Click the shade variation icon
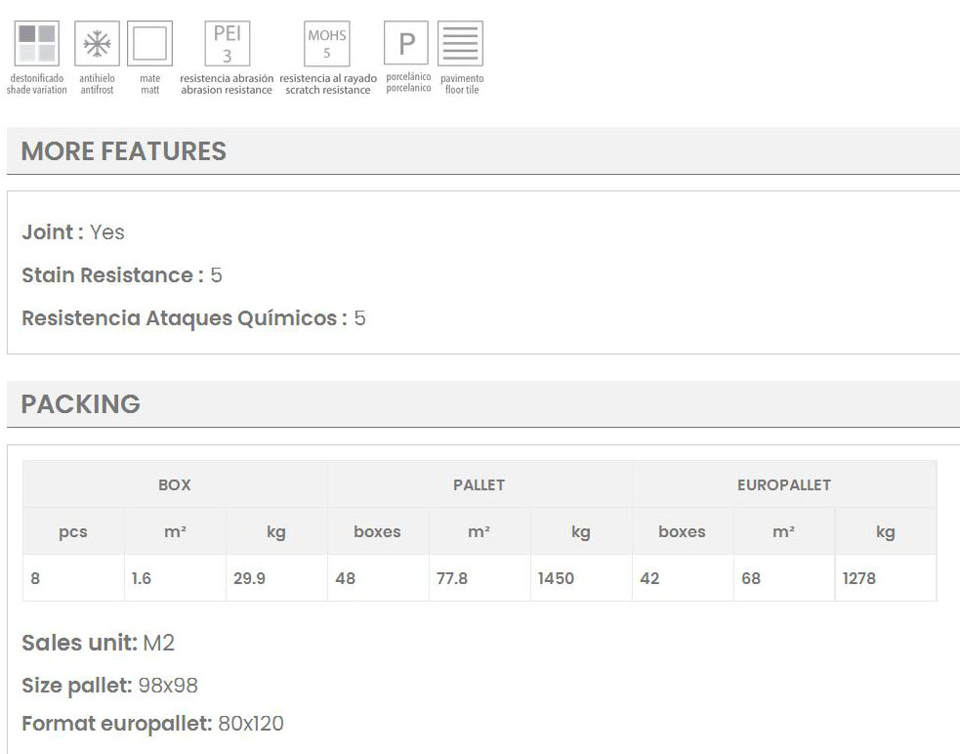Screen dimensions: 960x754 (x=37, y=44)
